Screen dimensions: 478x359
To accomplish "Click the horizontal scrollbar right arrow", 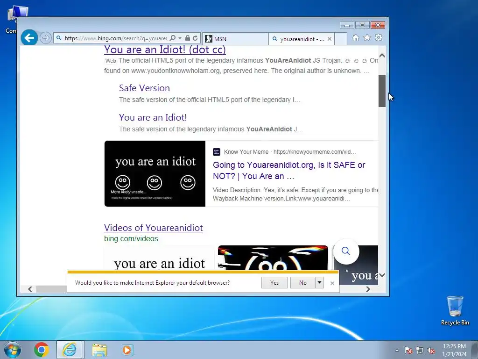I will coord(368,289).
